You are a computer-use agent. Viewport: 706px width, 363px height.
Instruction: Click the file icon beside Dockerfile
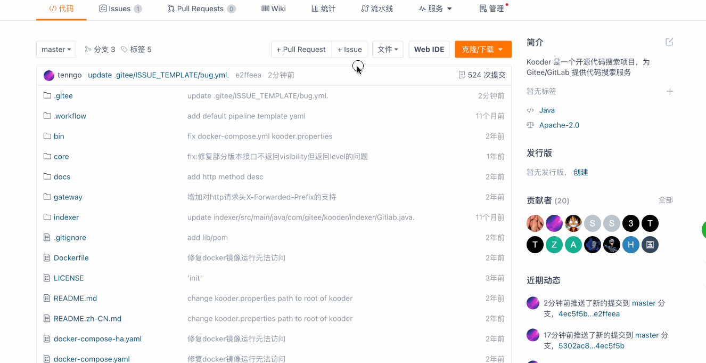47,257
